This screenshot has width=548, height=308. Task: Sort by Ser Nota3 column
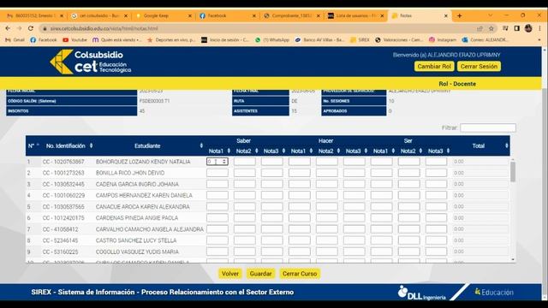pos(439,151)
